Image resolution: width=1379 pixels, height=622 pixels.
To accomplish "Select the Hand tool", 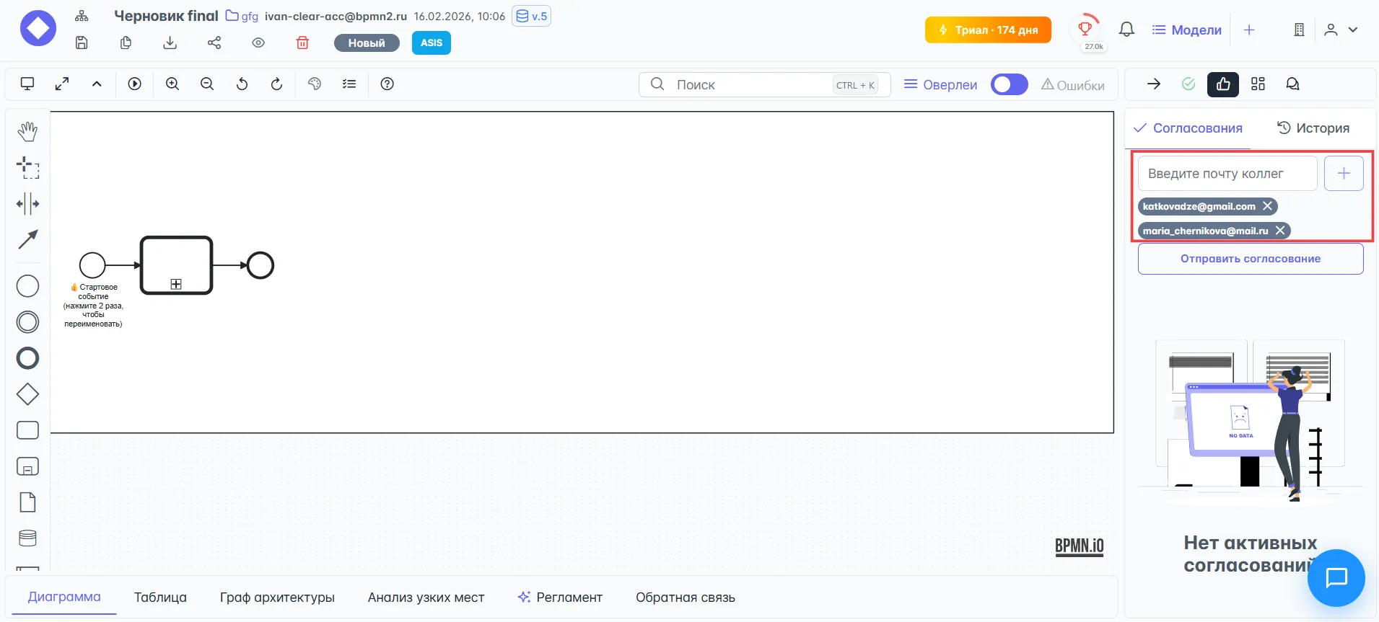I will pyautogui.click(x=27, y=131).
